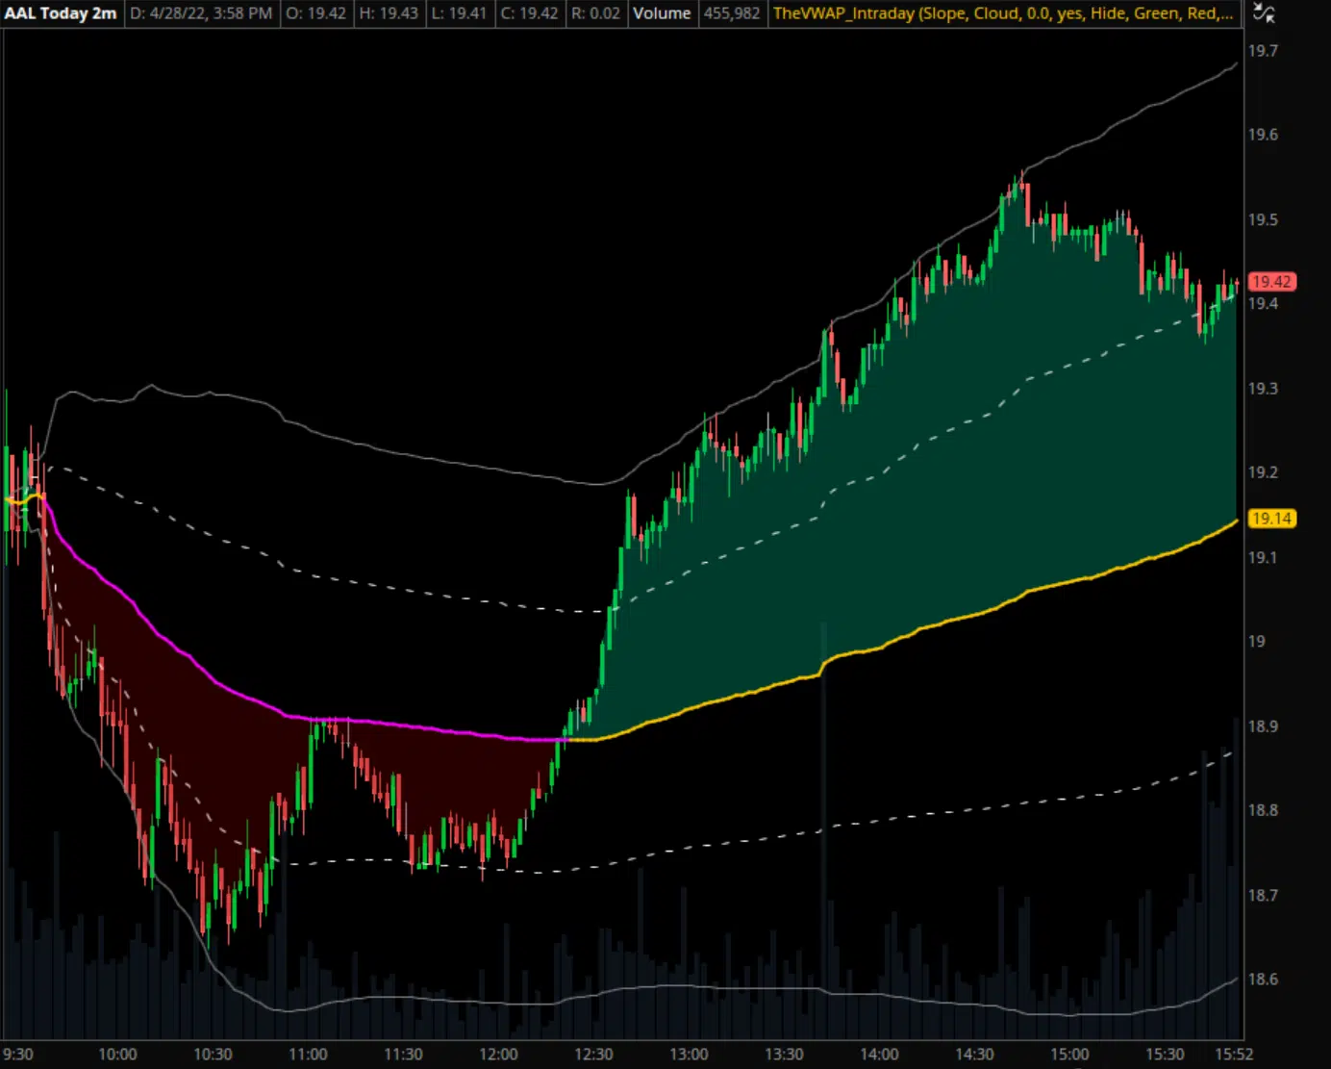Click the 19.3 price axis label
Viewport: 1331px width, 1069px height.
point(1263,389)
